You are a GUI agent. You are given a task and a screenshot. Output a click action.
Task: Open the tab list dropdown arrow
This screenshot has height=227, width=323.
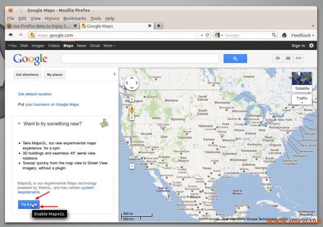coord(313,26)
